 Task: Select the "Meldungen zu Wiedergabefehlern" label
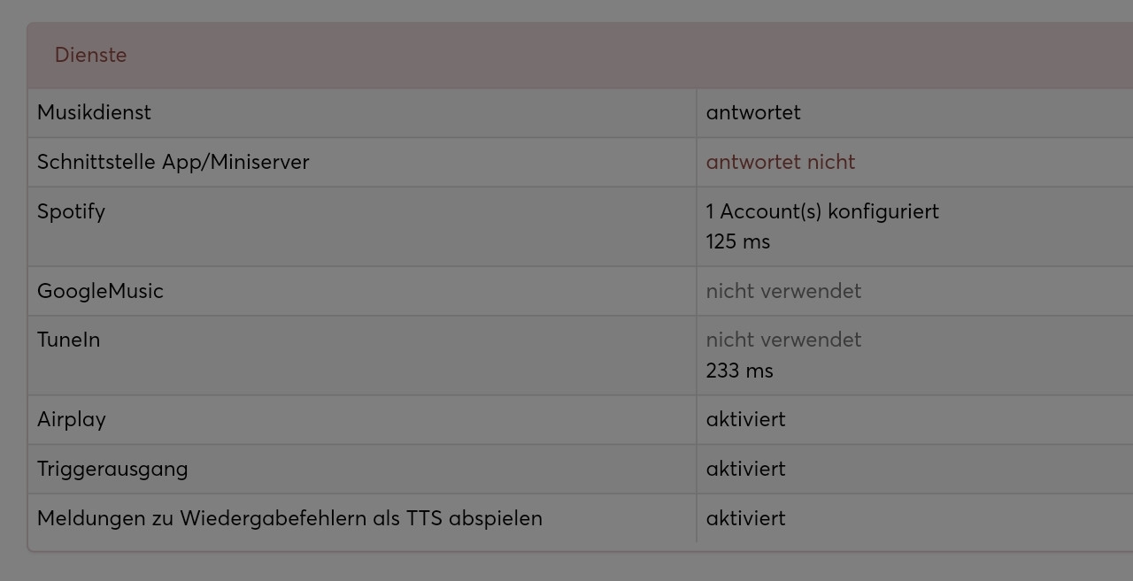pyautogui.click(x=289, y=518)
